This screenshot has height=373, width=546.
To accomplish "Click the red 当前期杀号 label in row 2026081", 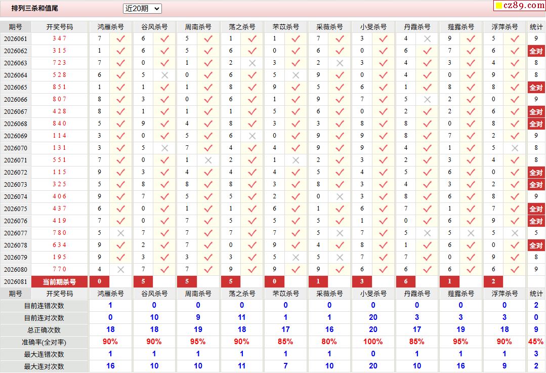I will [60, 282].
